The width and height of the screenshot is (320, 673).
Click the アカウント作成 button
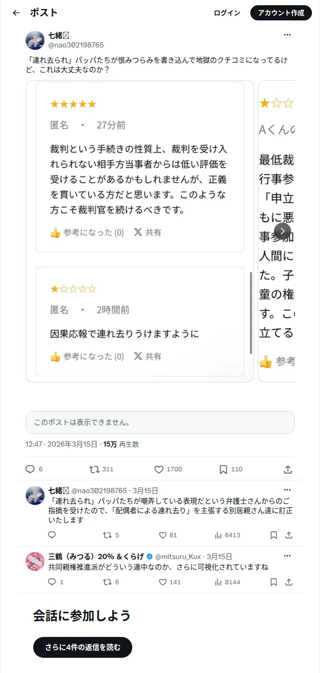281,13
